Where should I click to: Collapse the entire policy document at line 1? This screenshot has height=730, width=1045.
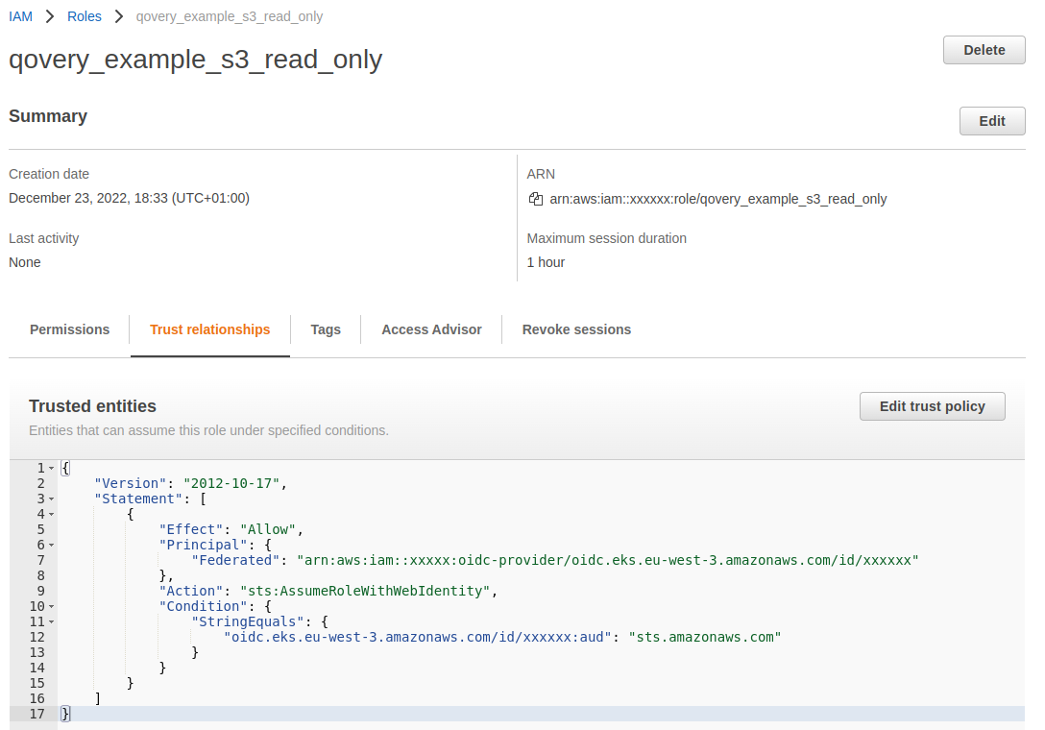pos(52,468)
